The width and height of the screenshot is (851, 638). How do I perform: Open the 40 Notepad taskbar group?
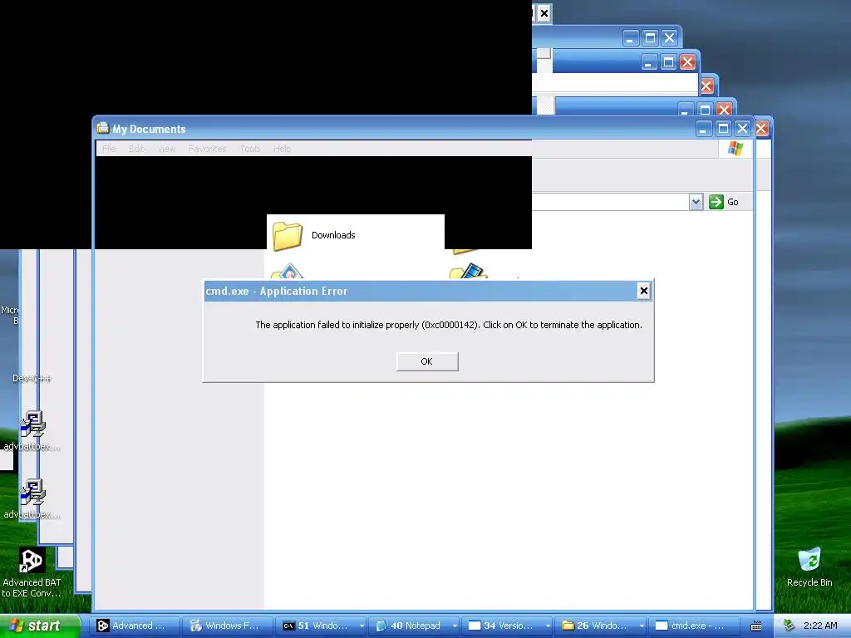coord(414,626)
